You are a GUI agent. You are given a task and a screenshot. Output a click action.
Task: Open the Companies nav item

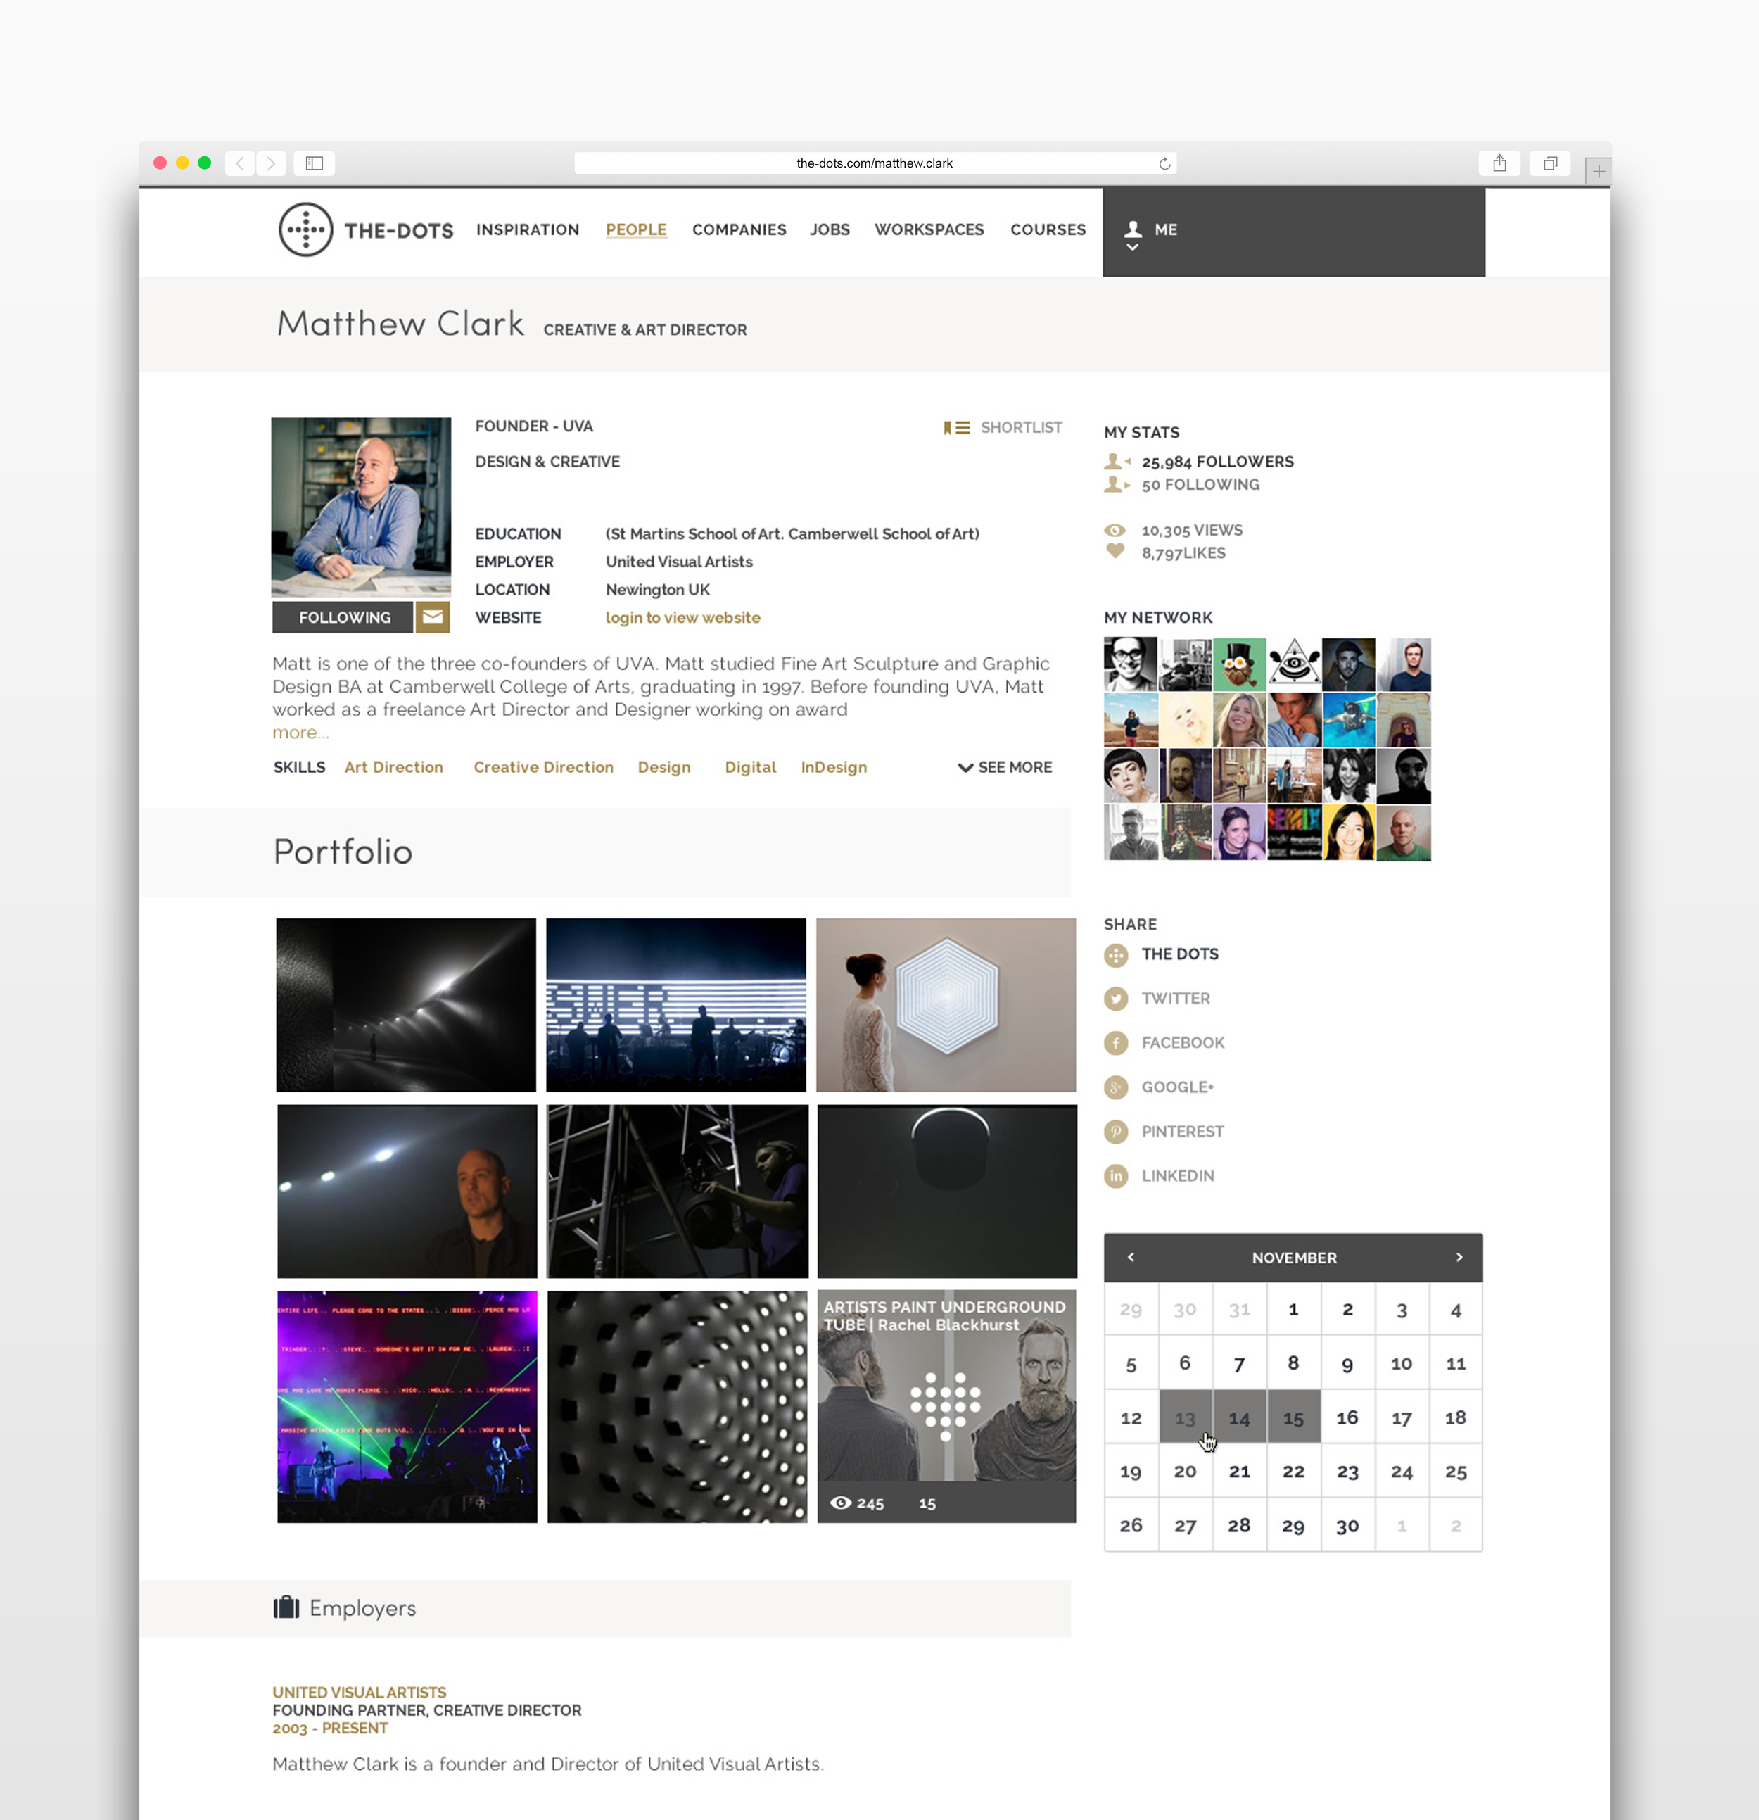click(x=739, y=229)
